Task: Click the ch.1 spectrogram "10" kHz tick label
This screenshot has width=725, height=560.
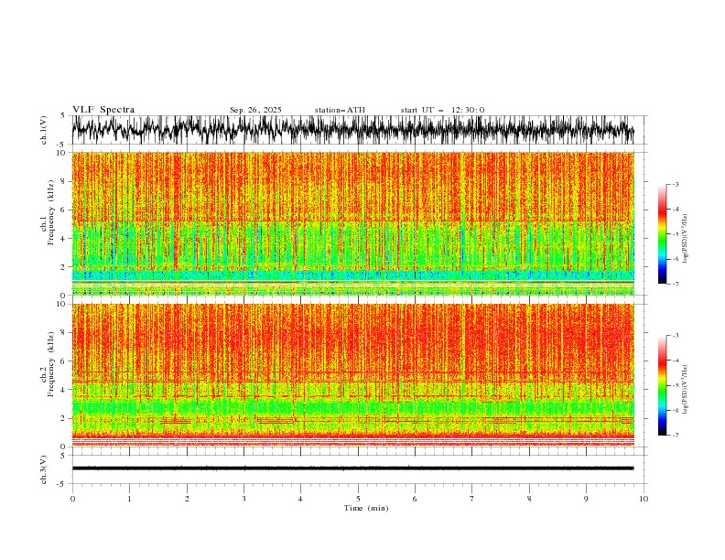Action: [x=61, y=153]
